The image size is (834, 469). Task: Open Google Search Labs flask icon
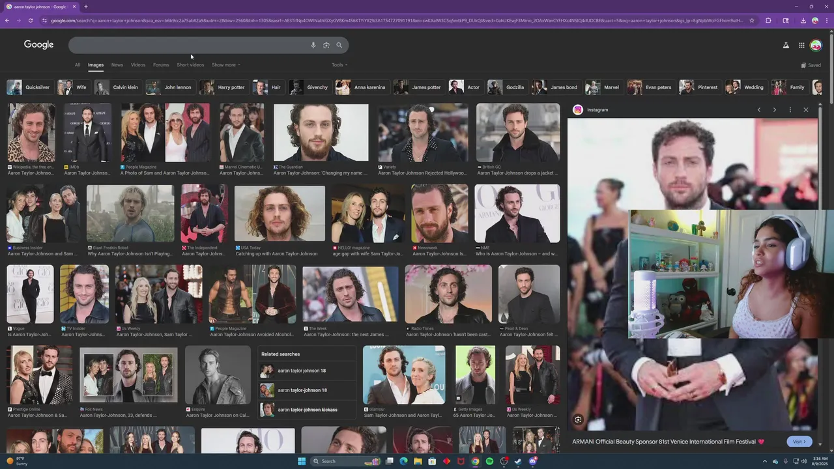[786, 45]
